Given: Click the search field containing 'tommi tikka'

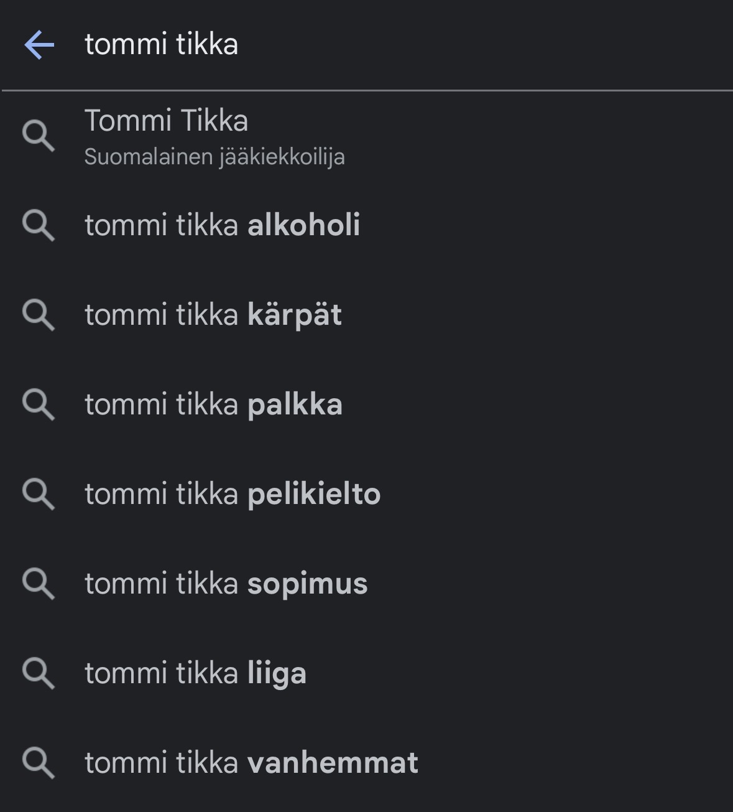Looking at the screenshot, I should pyautogui.click(x=373, y=45).
